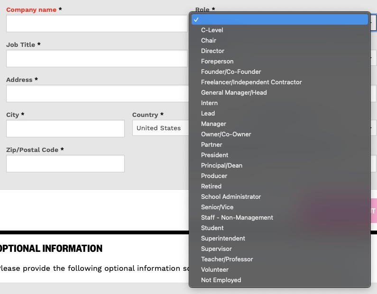Select C-Level from the Role list
Image resolution: width=377 pixels, height=294 pixels.
click(x=212, y=30)
